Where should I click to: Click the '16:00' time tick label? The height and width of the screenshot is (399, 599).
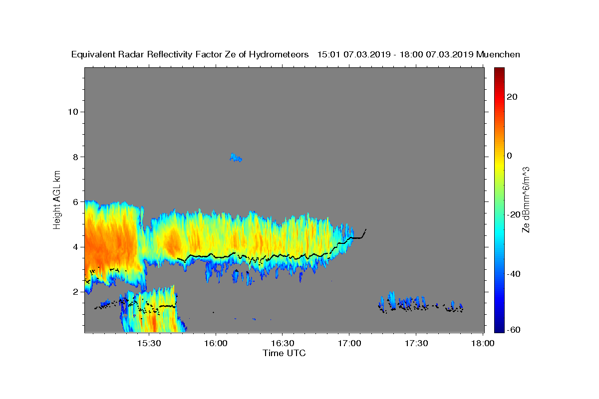216,343
